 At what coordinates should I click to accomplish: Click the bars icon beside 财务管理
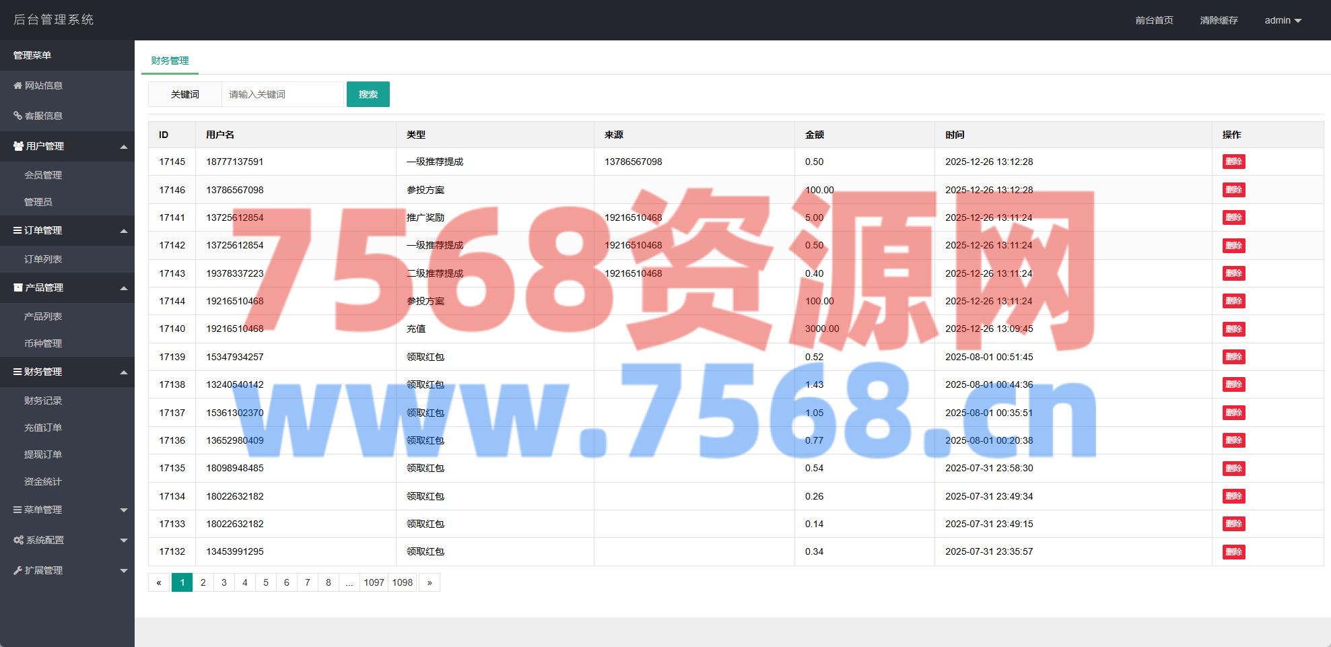pyautogui.click(x=18, y=372)
